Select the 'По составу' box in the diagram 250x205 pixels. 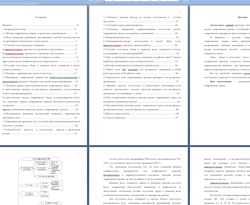click(x=29, y=185)
